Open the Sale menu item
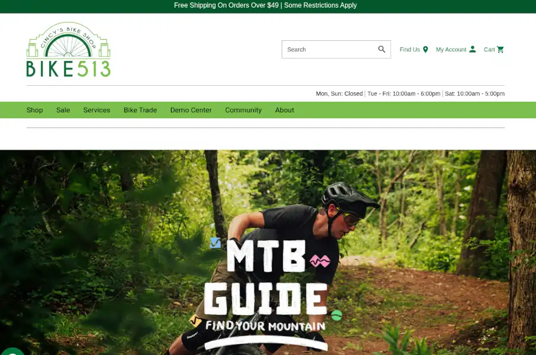 point(63,110)
